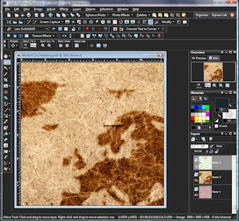The image size is (239, 221).
Task: Click the Zoom in magnifier in options bar
Action: tap(50, 45)
